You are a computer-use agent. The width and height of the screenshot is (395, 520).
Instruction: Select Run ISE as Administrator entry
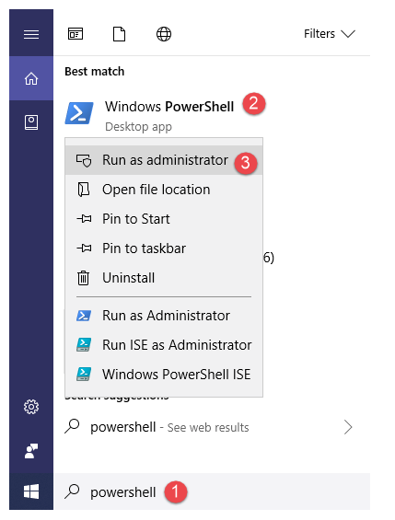pyautogui.click(x=164, y=345)
